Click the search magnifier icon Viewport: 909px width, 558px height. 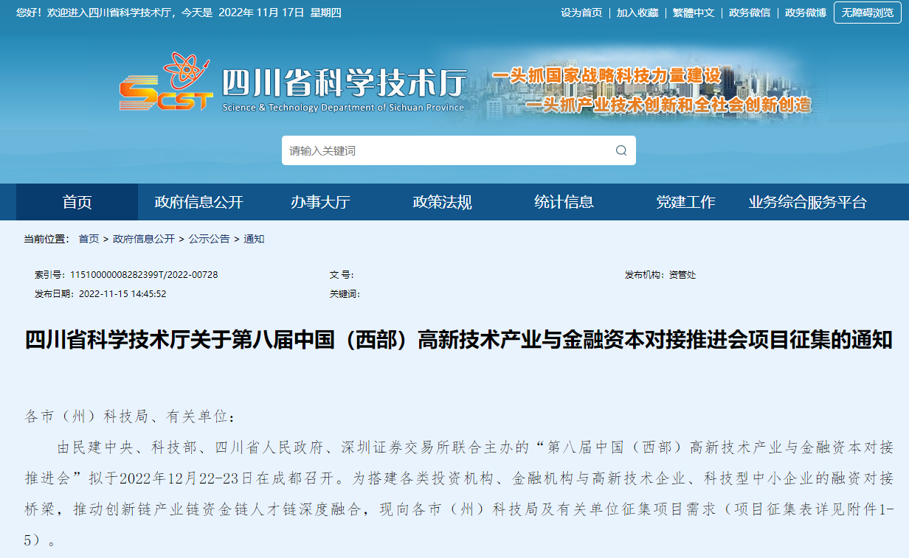(621, 150)
